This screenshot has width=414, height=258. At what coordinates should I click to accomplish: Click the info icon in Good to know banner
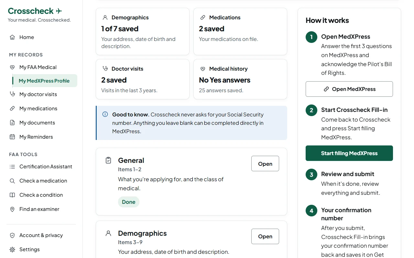105,114
